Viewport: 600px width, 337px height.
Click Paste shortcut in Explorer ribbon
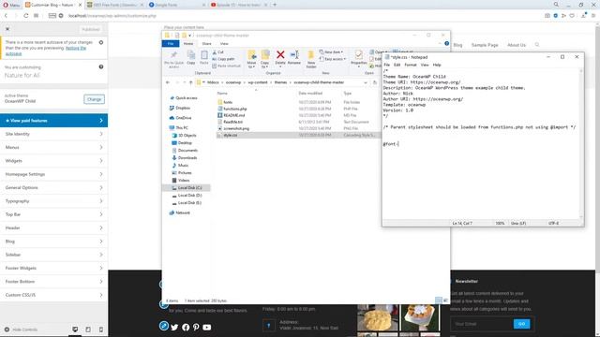[x=227, y=66]
